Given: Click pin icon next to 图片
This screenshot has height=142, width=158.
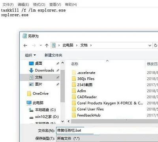Looking at the screenshot, I should pyautogui.click(x=58, y=84).
